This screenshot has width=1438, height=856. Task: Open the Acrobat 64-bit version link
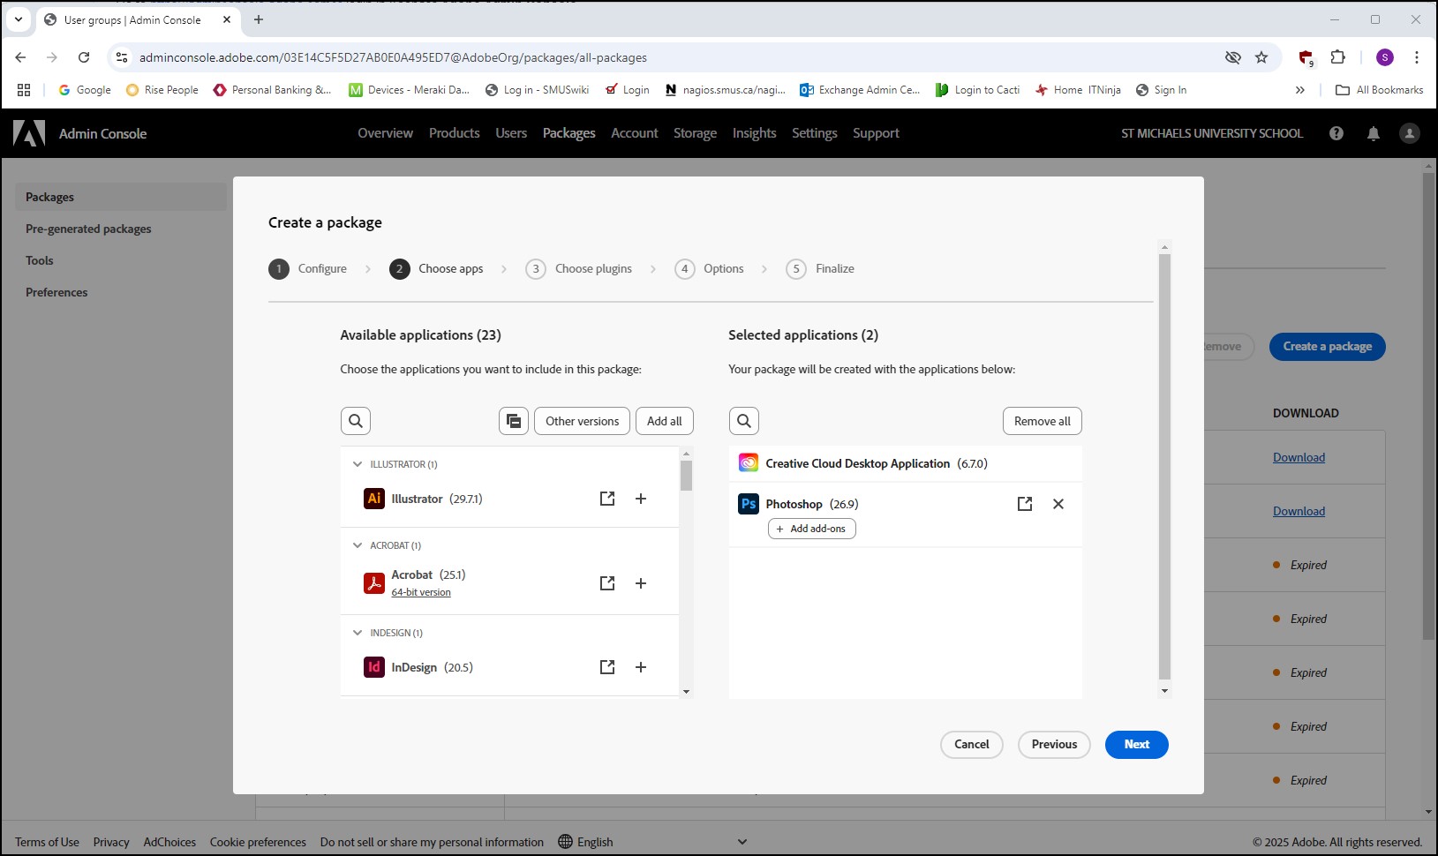tap(421, 592)
